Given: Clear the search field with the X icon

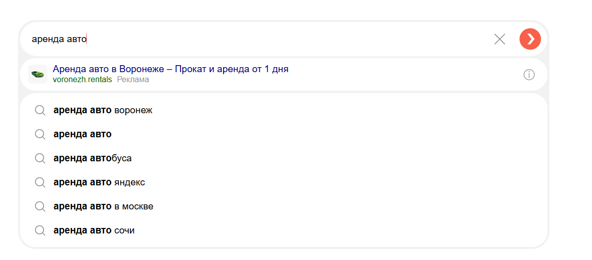Looking at the screenshot, I should [x=499, y=39].
